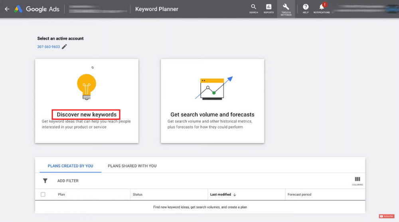Click the light bulb illustration
The image size is (399, 222).
point(87,87)
